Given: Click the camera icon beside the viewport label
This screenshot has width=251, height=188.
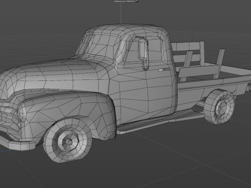Looking at the screenshot, I should pyautogui.click(x=136, y=1).
